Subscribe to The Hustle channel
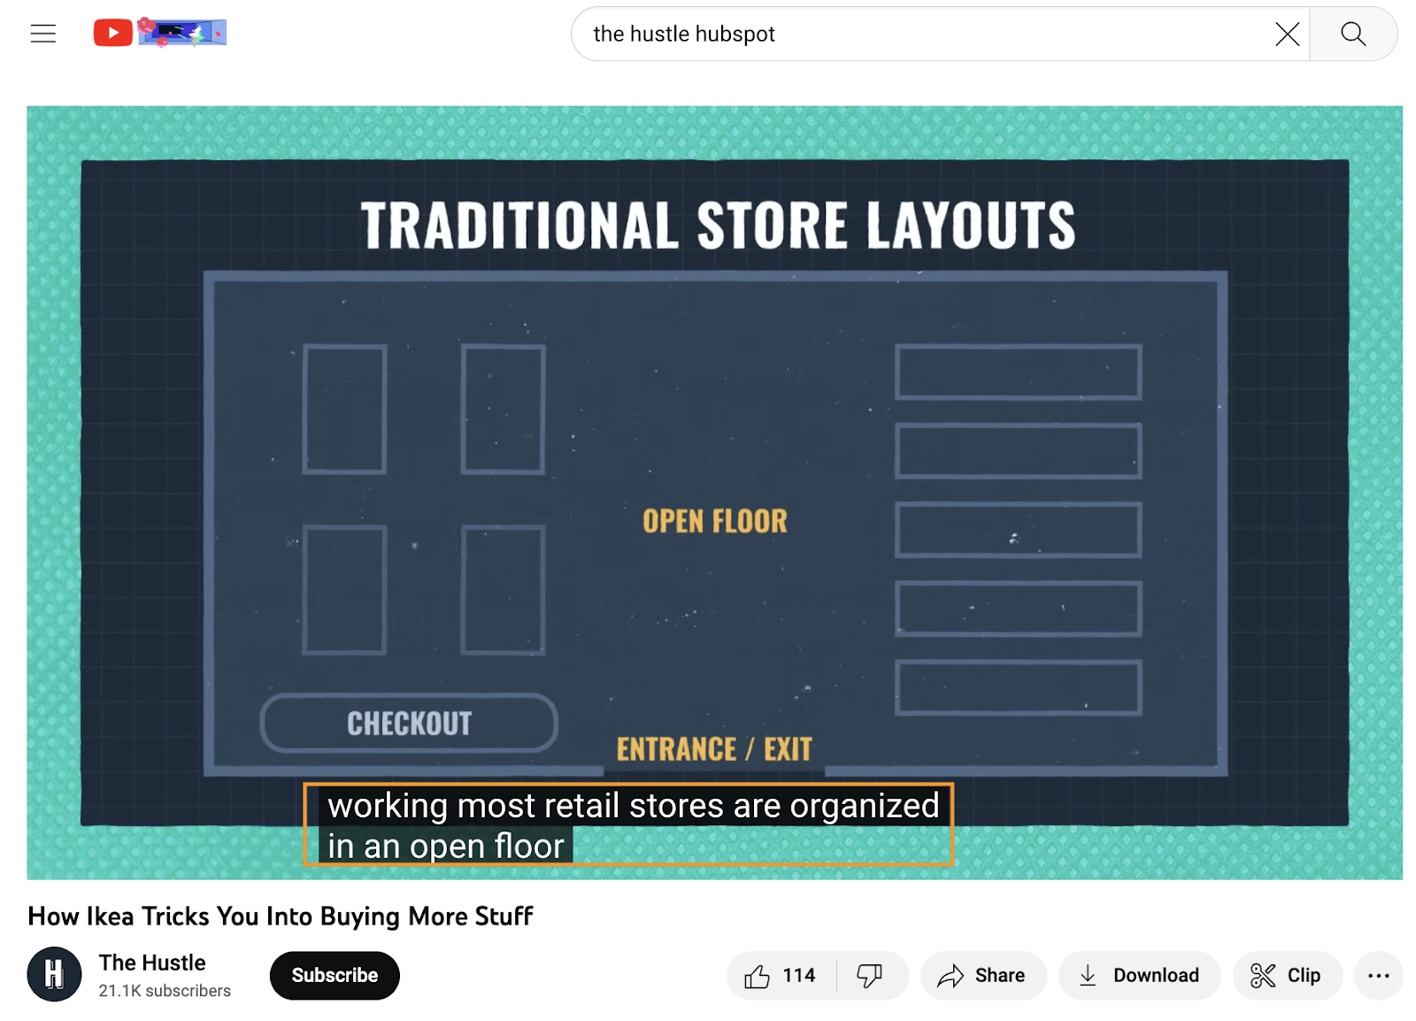Viewport: 1416px width, 1021px height. click(x=335, y=976)
